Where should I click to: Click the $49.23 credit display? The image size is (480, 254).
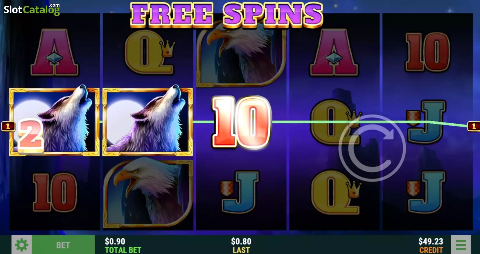click(x=431, y=245)
